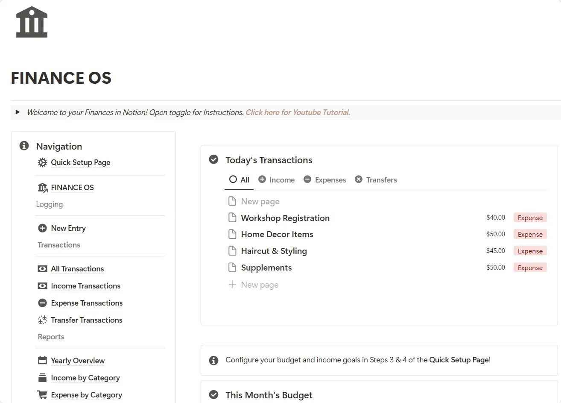Click the info icon in budget setup callout
This screenshot has width=561, height=403.
click(x=214, y=360)
